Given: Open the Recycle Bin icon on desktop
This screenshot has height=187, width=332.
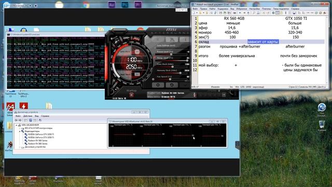Looking at the screenshot, I should coord(322,126).
